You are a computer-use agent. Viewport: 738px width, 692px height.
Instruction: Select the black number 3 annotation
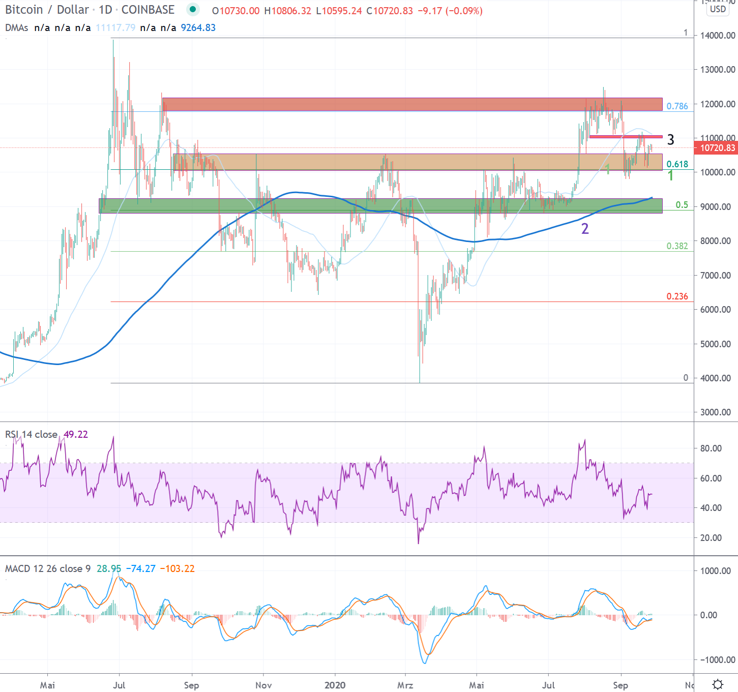[670, 140]
